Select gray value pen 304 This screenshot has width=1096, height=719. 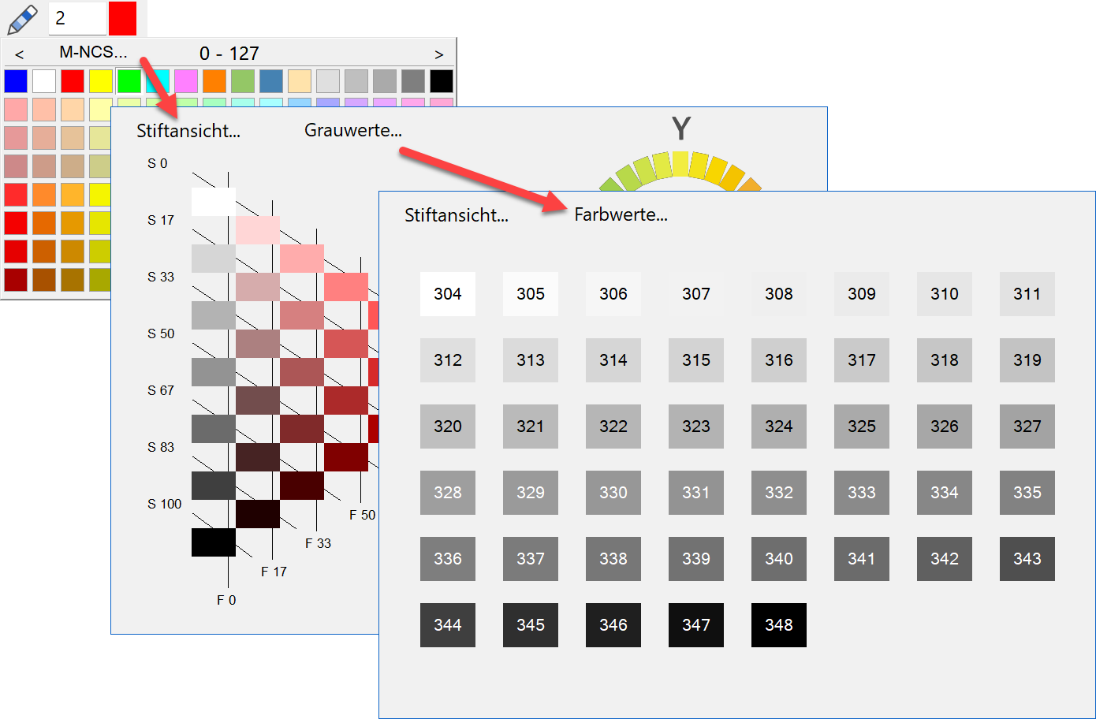[x=447, y=294]
